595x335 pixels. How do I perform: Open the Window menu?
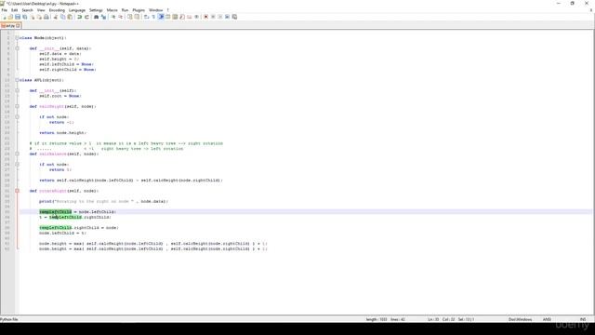pyautogui.click(x=155, y=10)
